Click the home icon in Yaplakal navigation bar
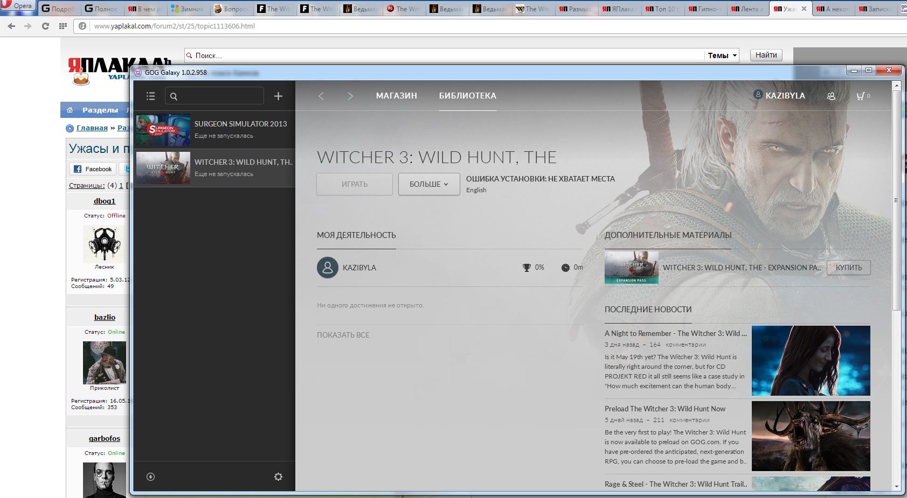Screen dimensions: 907x498 click(70, 110)
